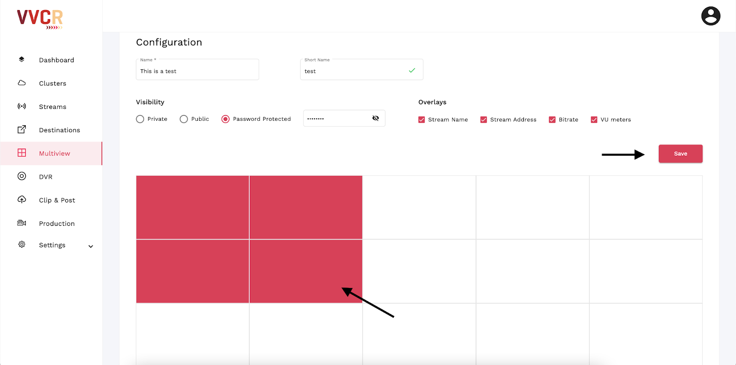The width and height of the screenshot is (736, 365).
Task: Select the last cell in second grid row
Action: pos(646,271)
